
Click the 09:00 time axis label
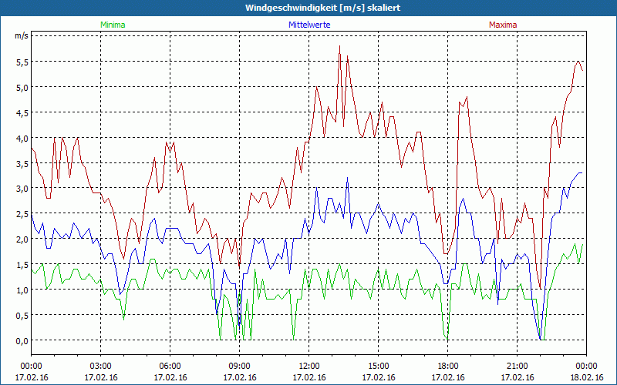point(240,367)
